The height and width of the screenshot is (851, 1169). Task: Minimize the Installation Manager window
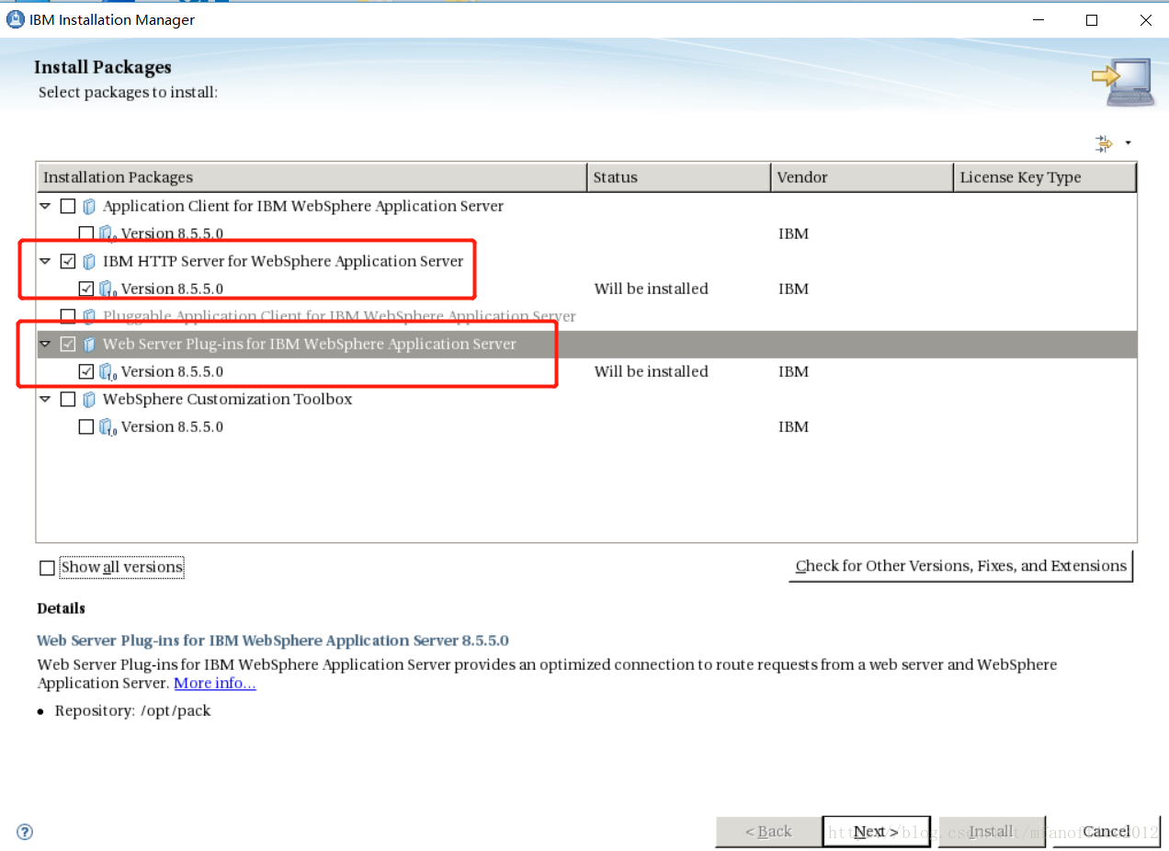(1038, 19)
